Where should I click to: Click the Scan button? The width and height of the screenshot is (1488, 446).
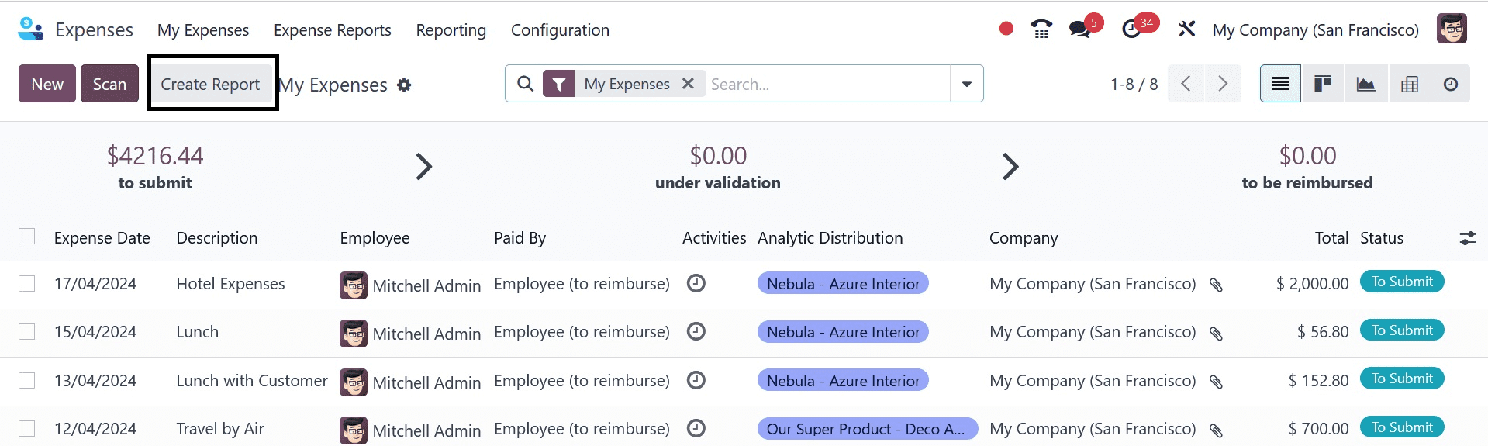pos(109,84)
